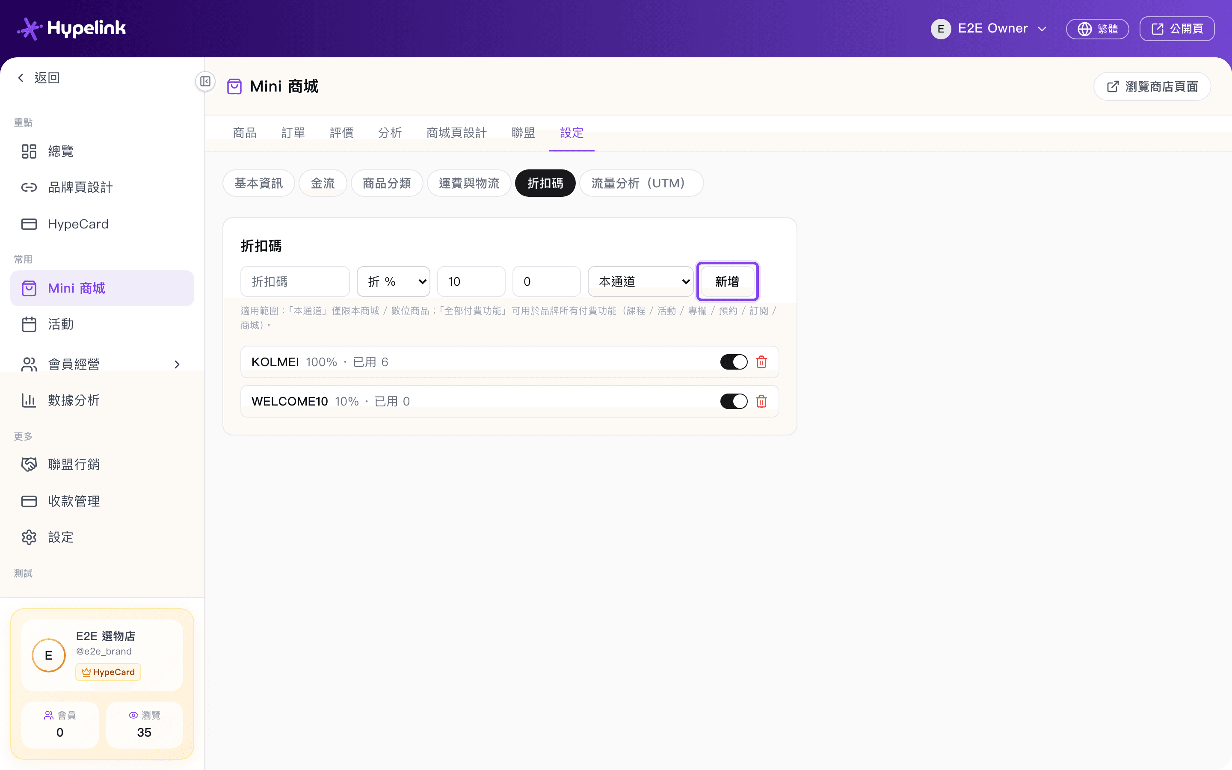Click the KOLMEI code name text
Image resolution: width=1232 pixels, height=770 pixels.
click(275, 362)
